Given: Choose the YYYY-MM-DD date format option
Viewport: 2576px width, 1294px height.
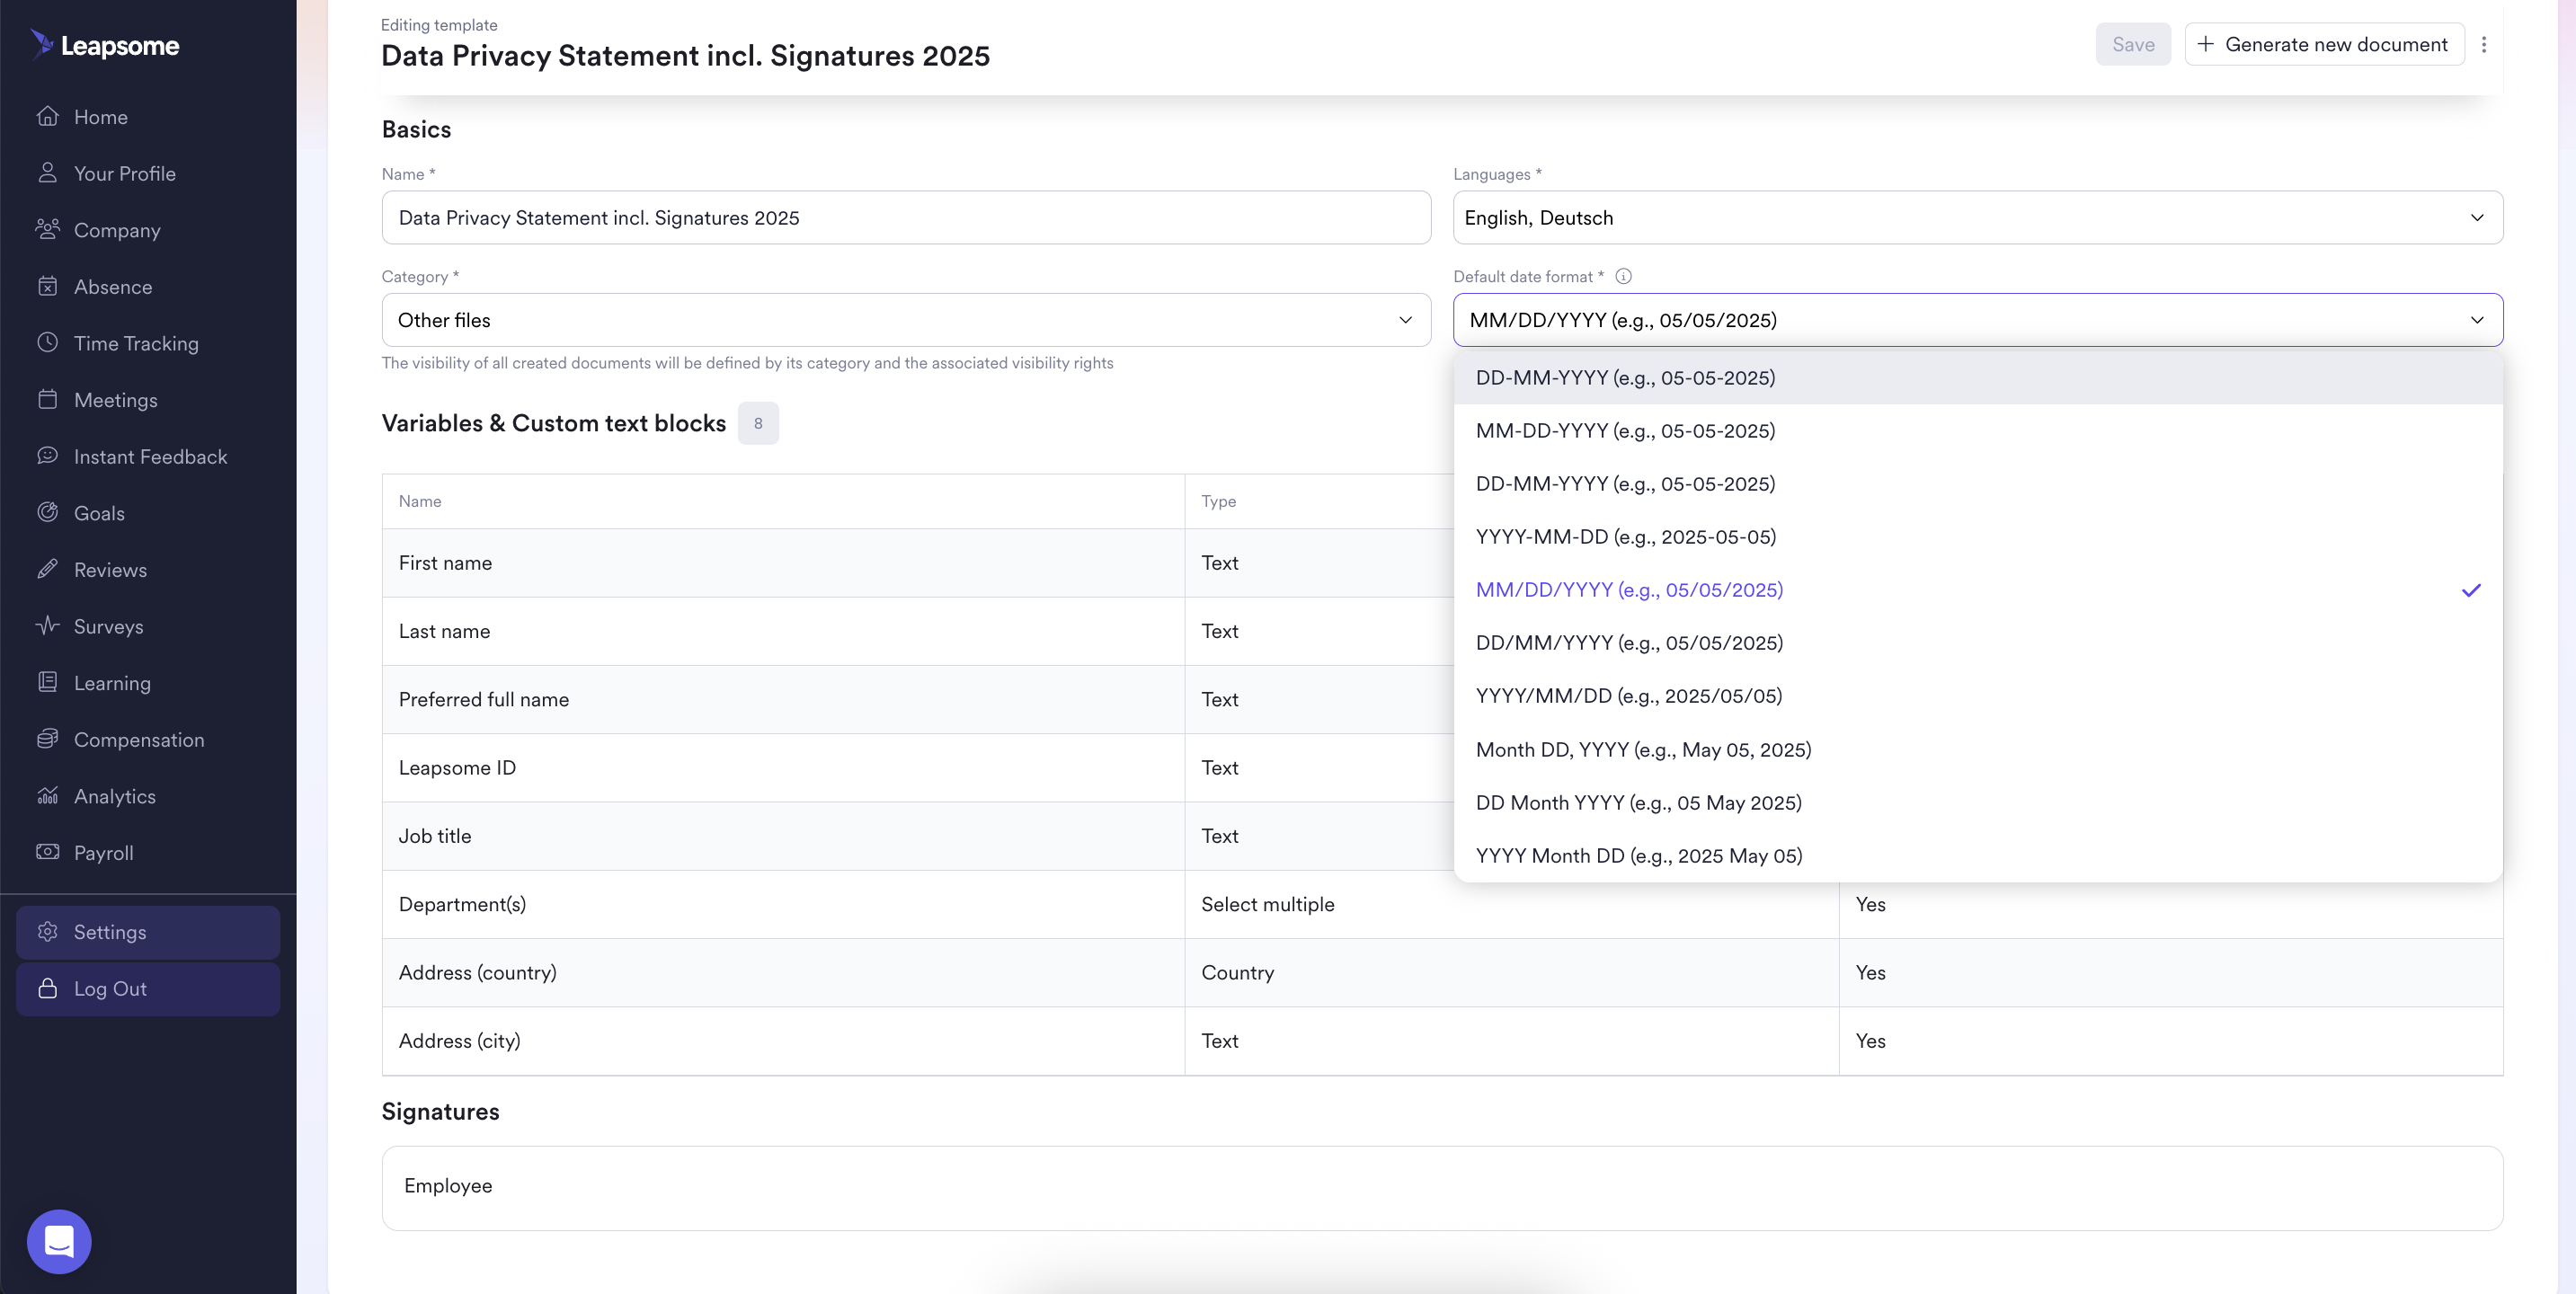Looking at the screenshot, I should click(1625, 537).
